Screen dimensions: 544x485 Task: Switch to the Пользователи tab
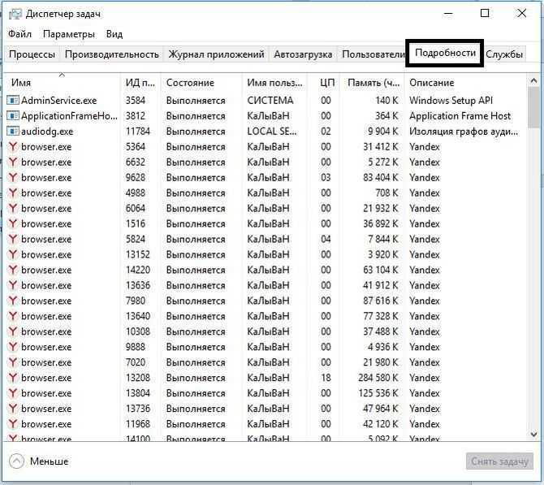[372, 54]
